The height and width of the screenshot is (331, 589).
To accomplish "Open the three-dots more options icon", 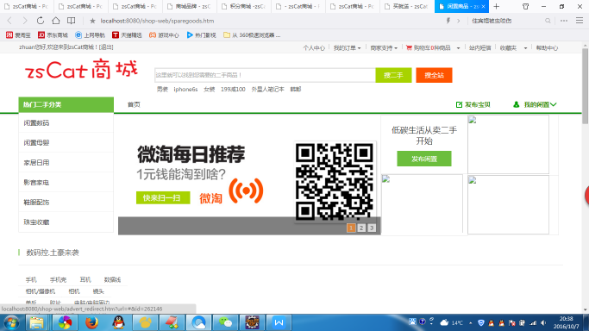I will point(564,21).
